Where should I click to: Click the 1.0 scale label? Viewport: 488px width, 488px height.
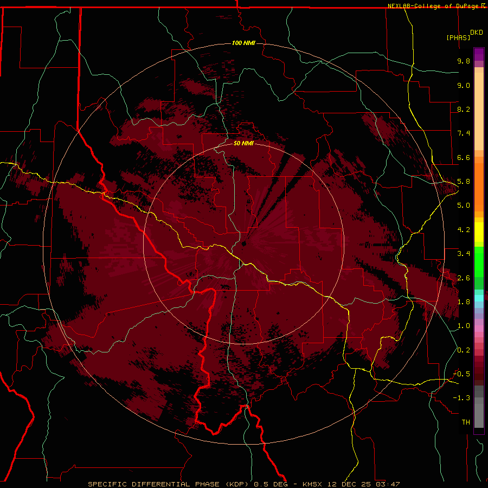pos(464,326)
